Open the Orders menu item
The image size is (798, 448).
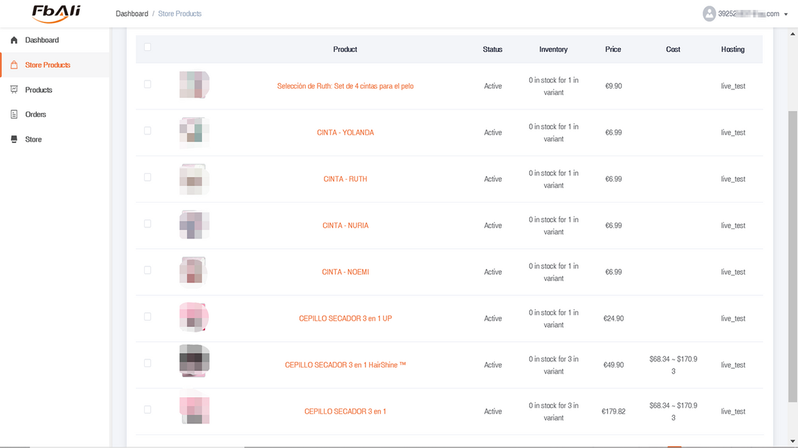click(36, 114)
